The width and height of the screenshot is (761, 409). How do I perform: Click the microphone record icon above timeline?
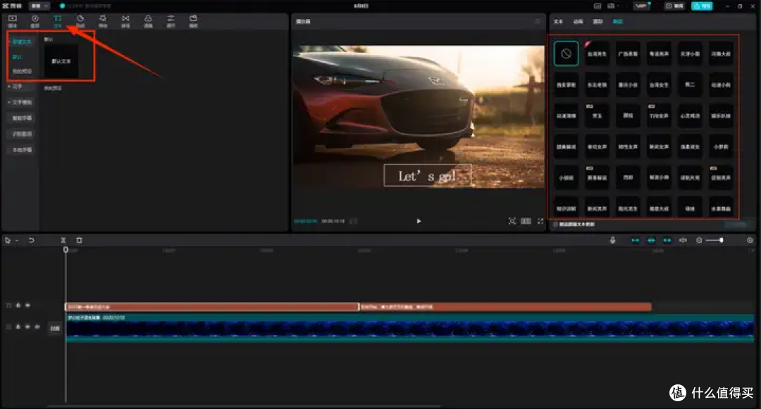(612, 240)
